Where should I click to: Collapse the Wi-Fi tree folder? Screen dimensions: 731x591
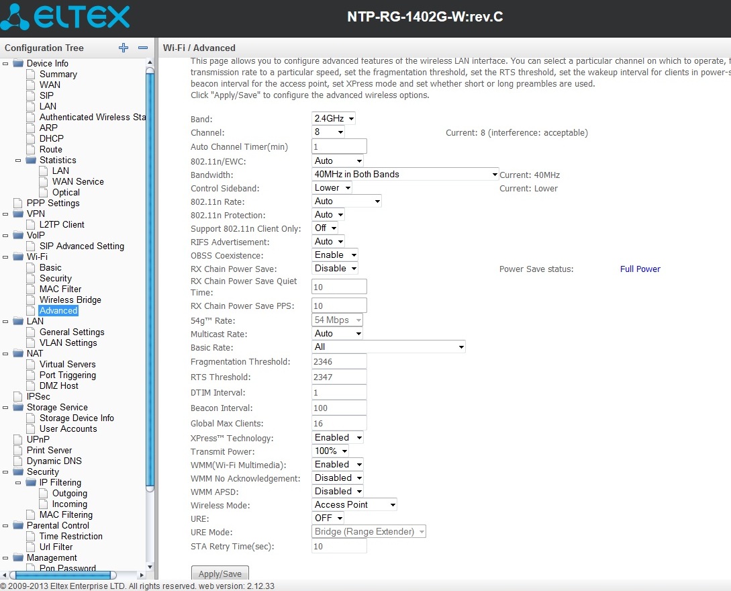[x=5, y=257]
